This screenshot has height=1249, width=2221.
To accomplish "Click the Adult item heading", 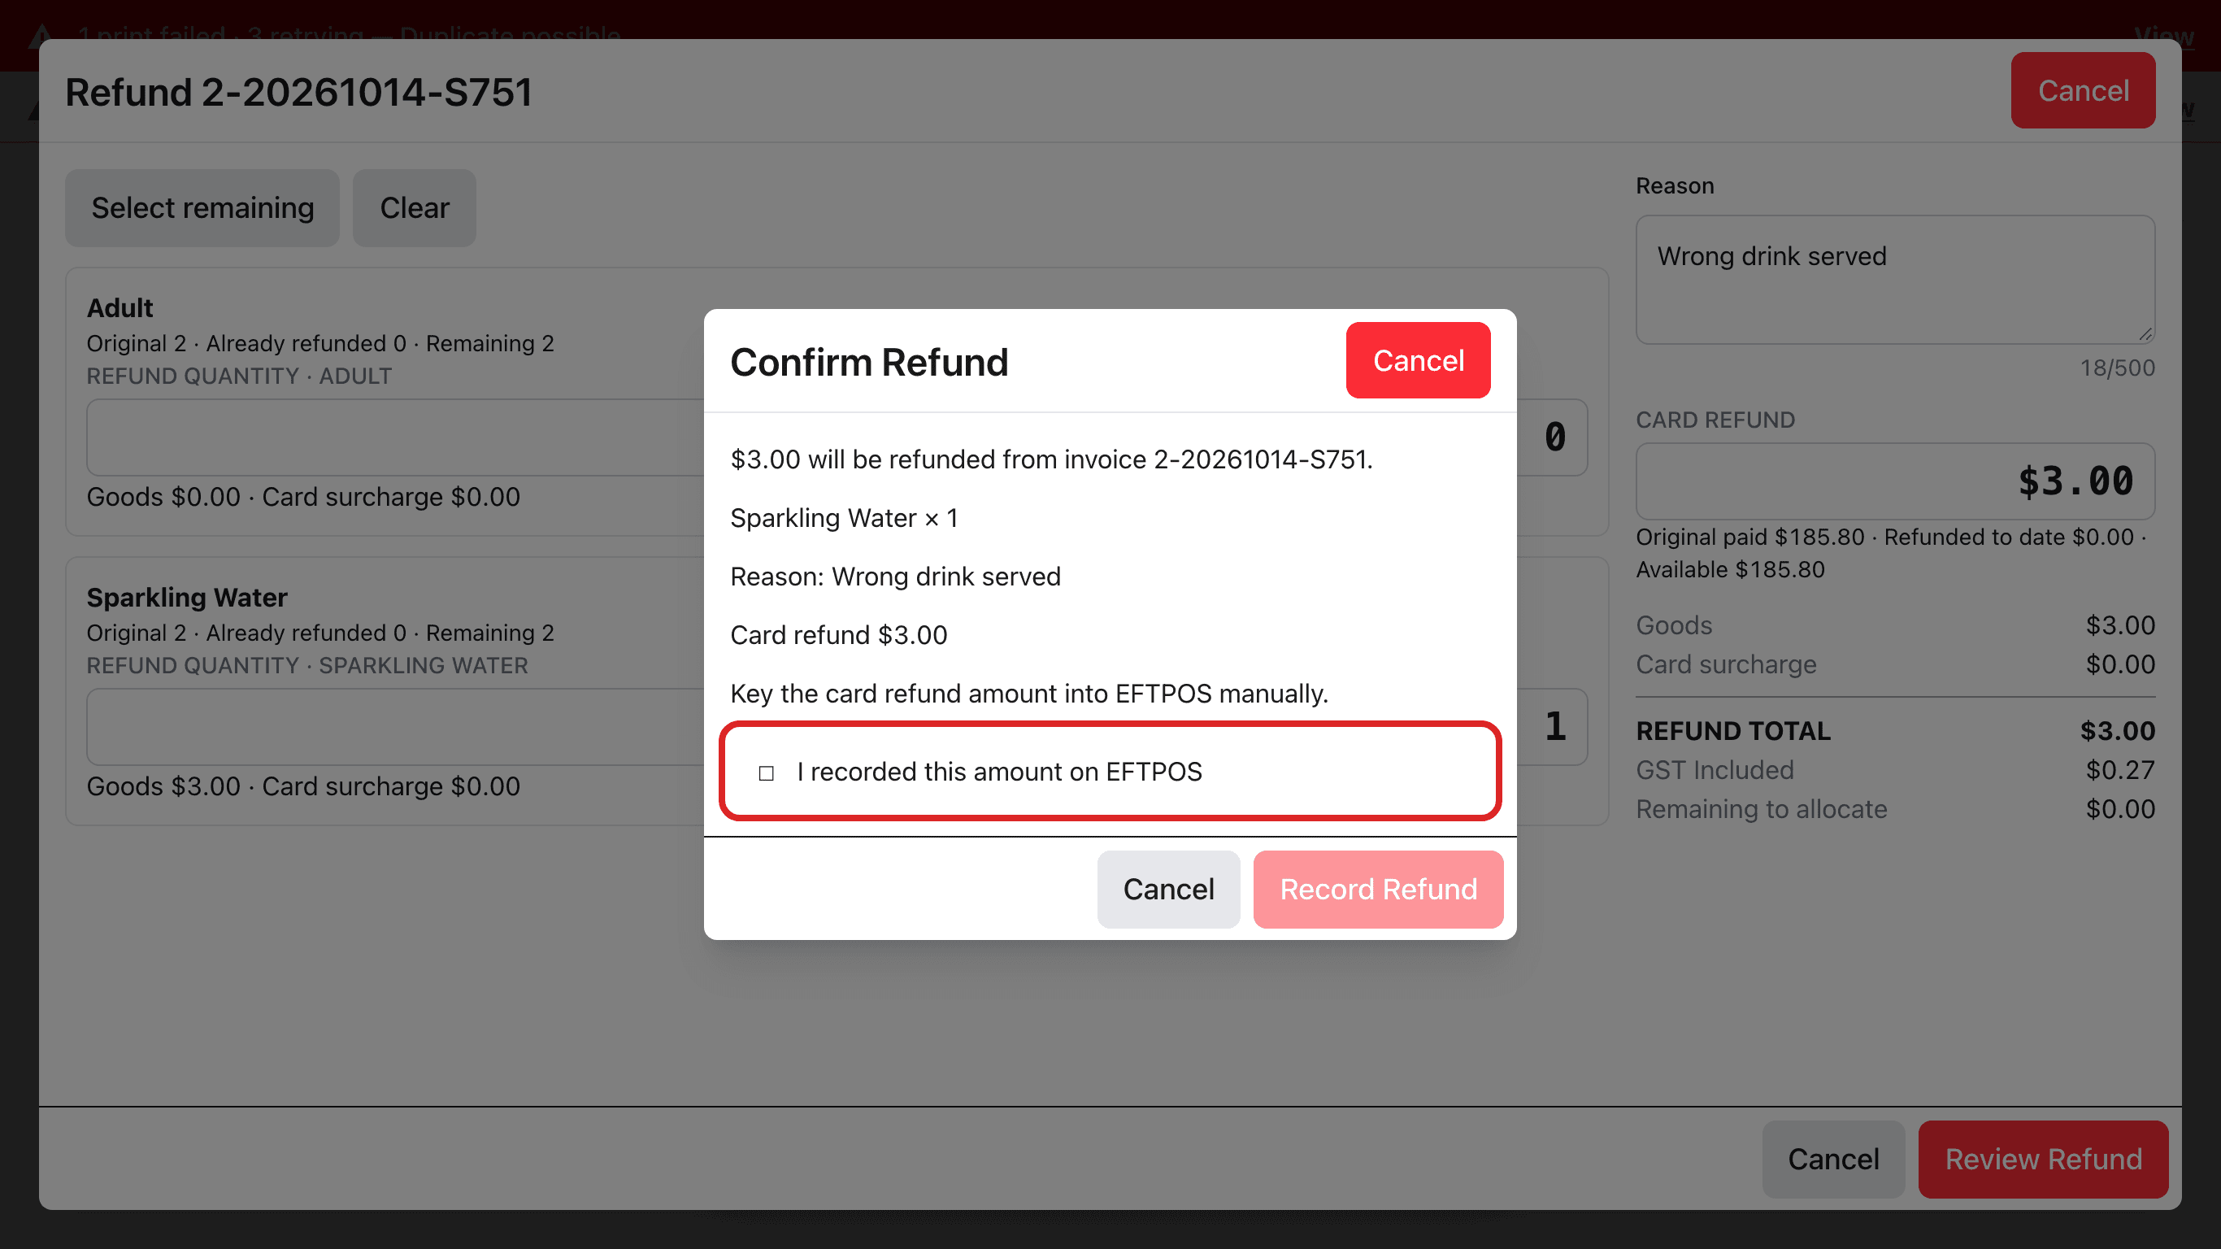I will [x=120, y=308].
